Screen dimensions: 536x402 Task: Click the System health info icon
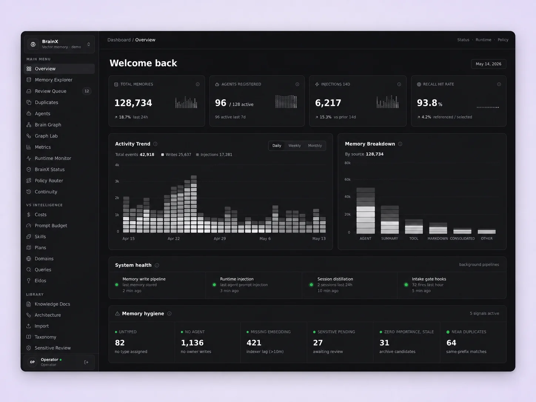157,265
